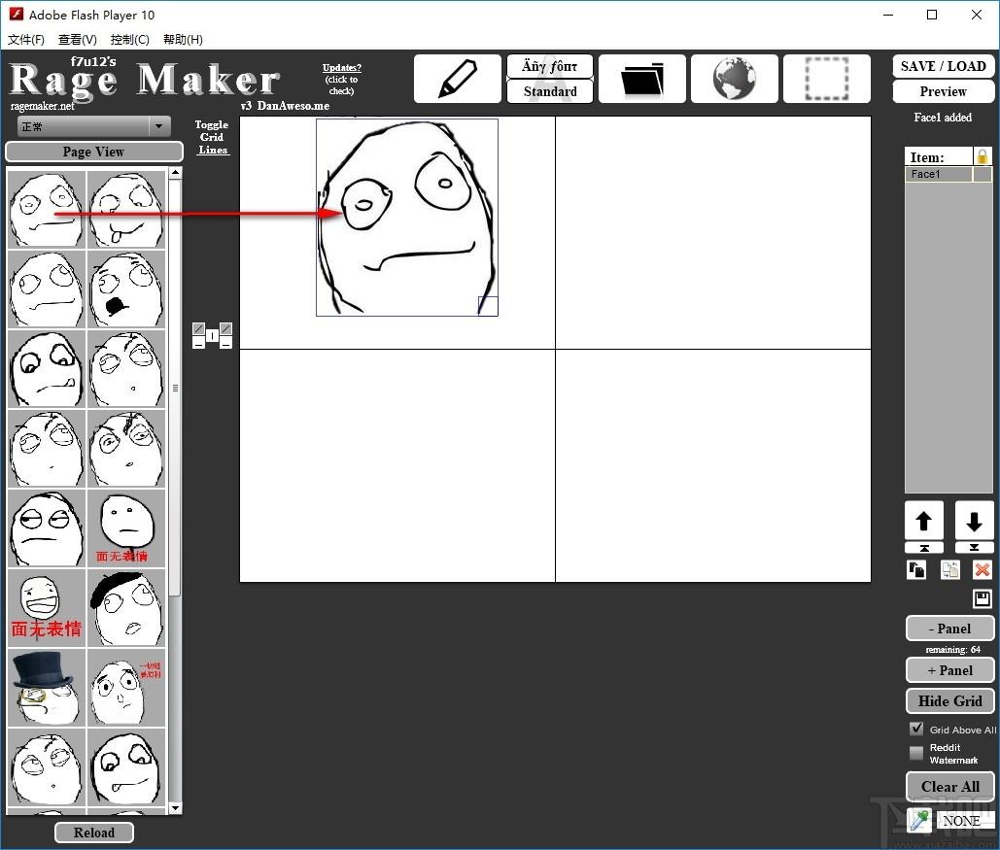
Task: Click the lock icon beside Item
Action: click(x=983, y=156)
